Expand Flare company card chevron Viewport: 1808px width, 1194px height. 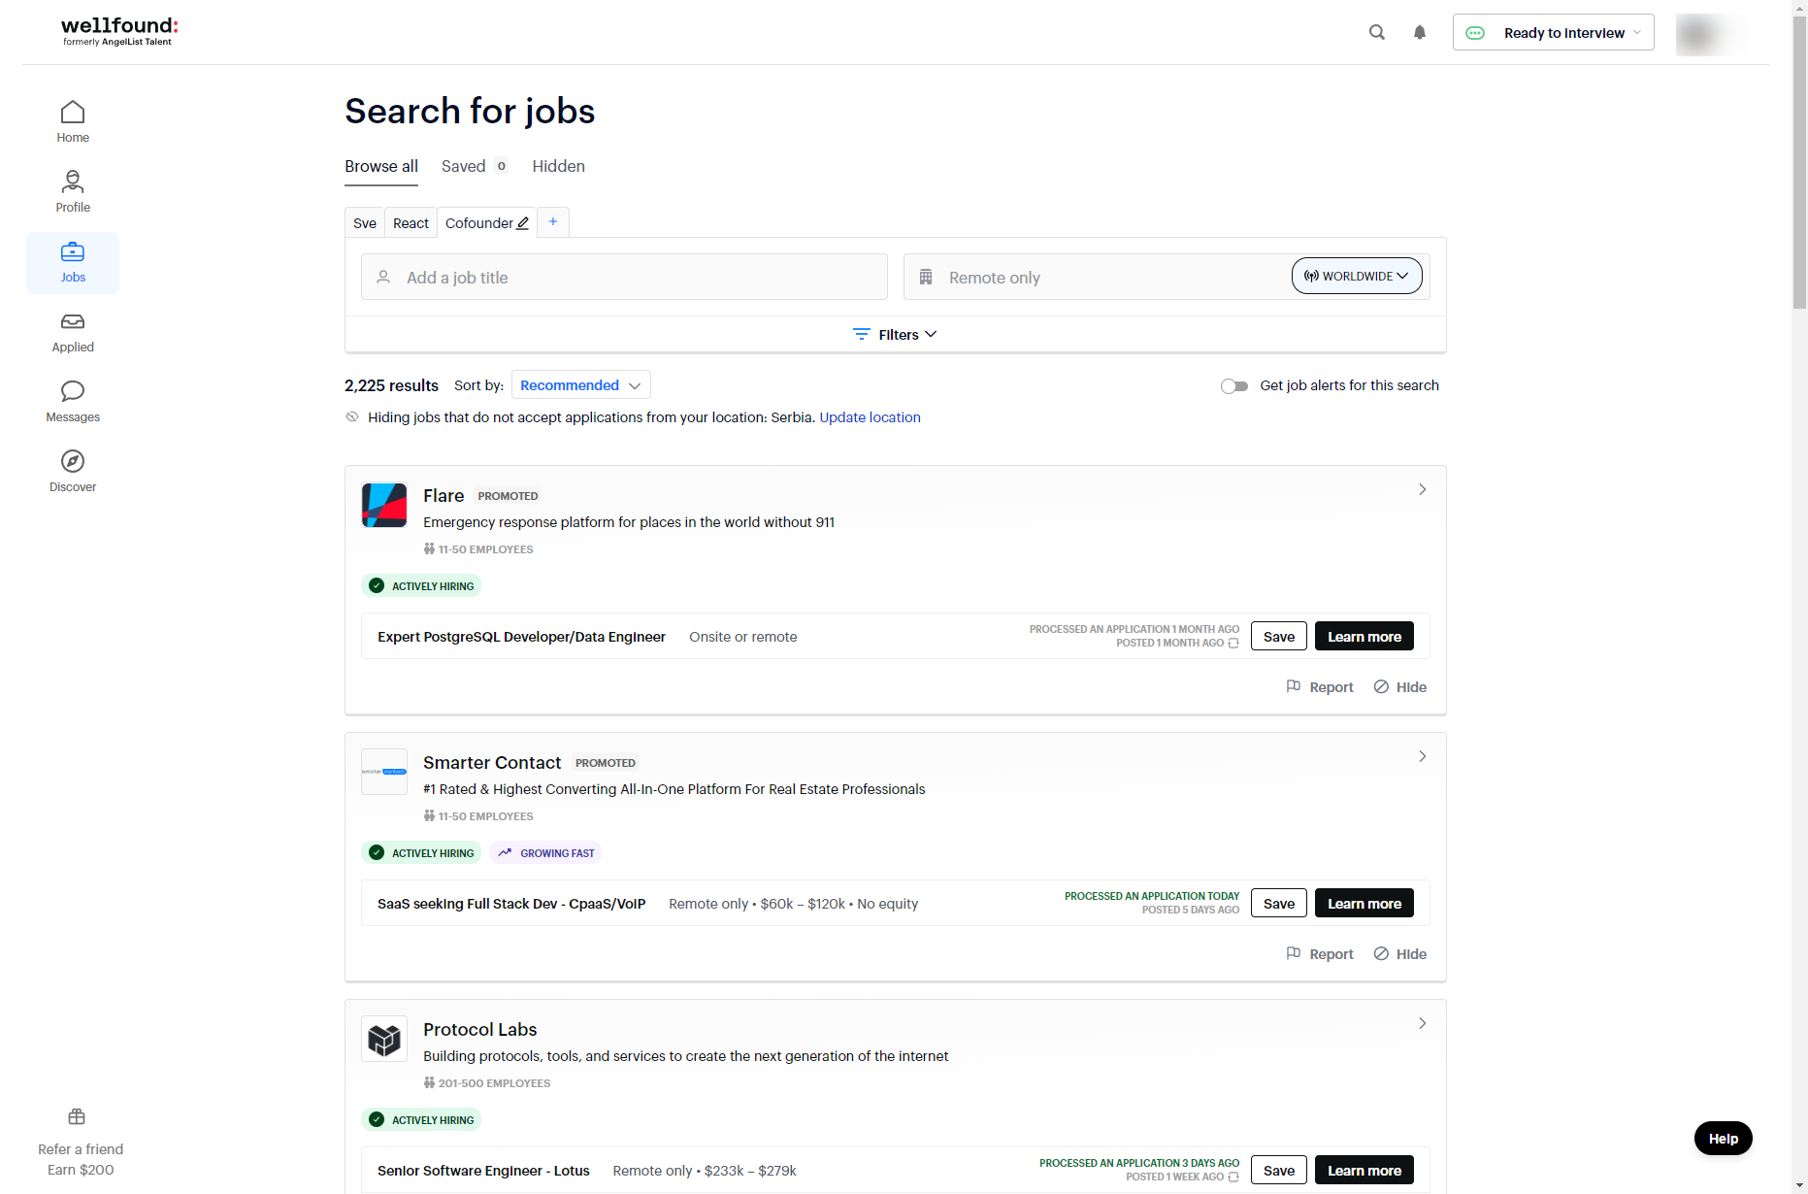pyautogui.click(x=1423, y=489)
